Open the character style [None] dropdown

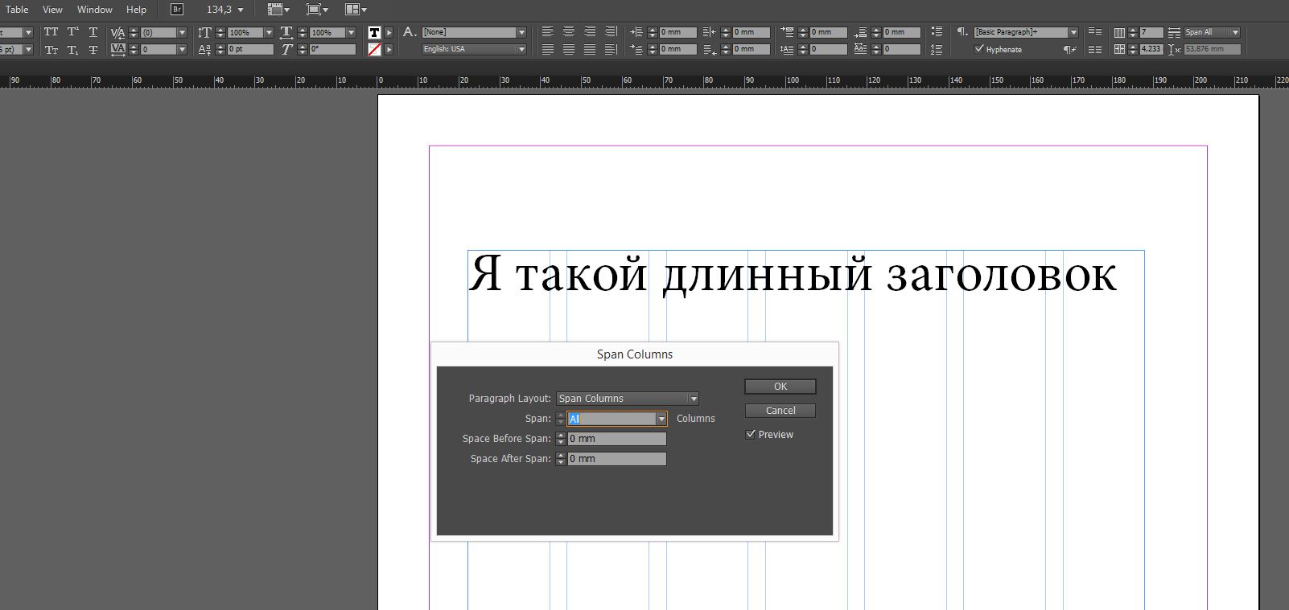tap(521, 32)
